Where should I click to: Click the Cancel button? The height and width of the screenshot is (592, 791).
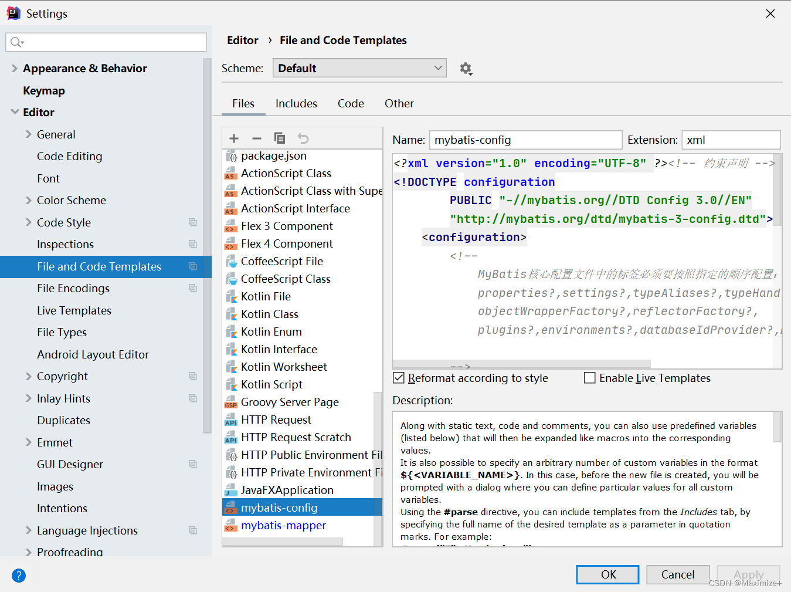[x=678, y=574]
